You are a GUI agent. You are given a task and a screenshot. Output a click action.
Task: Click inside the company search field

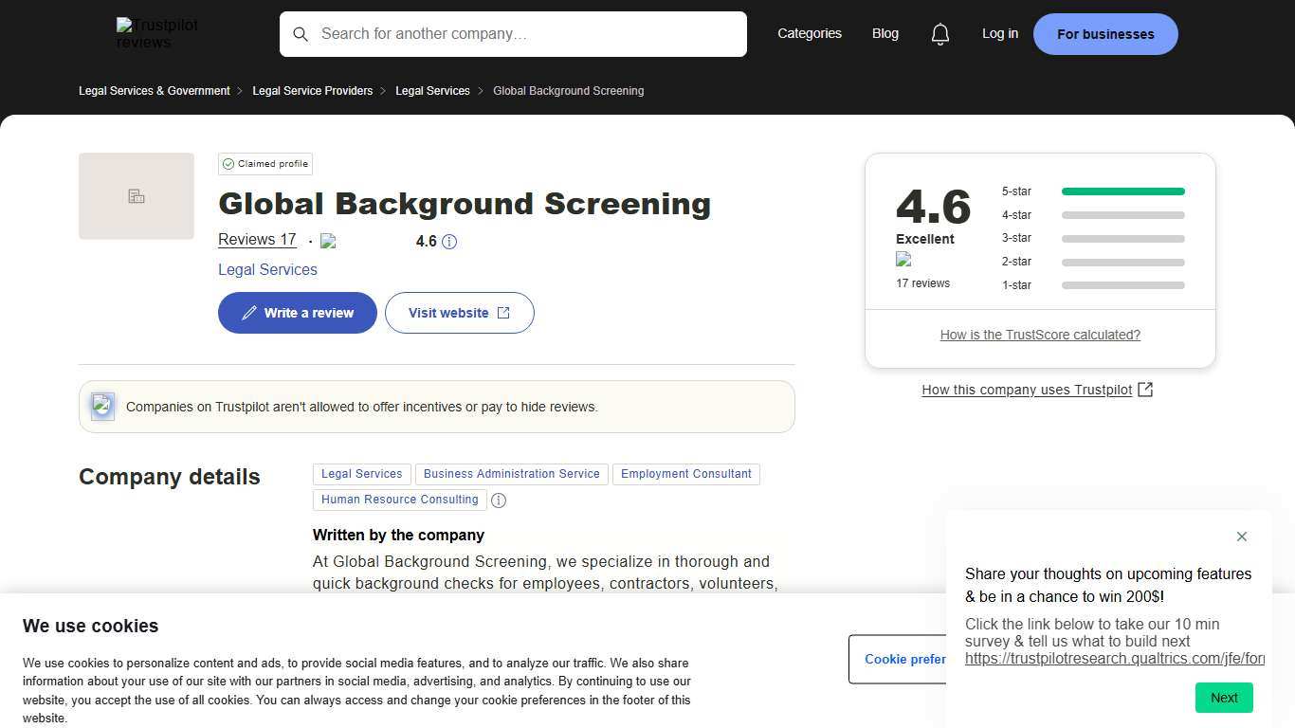coord(513,34)
